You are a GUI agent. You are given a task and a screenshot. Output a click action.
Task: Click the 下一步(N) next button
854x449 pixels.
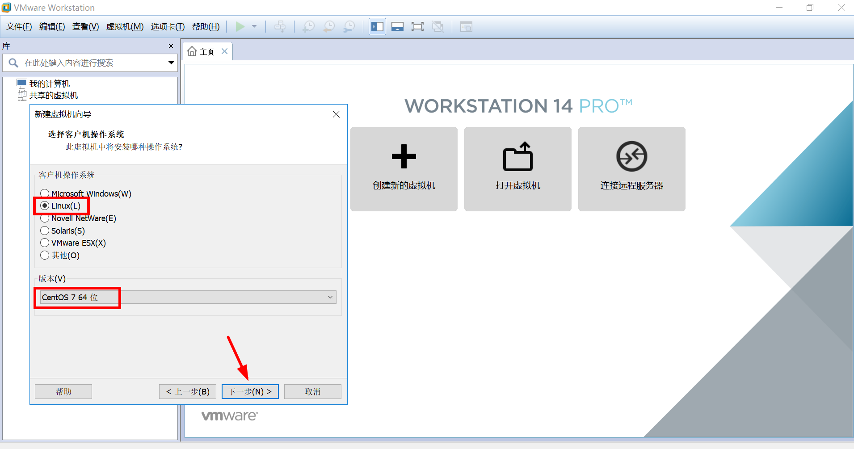[250, 391]
